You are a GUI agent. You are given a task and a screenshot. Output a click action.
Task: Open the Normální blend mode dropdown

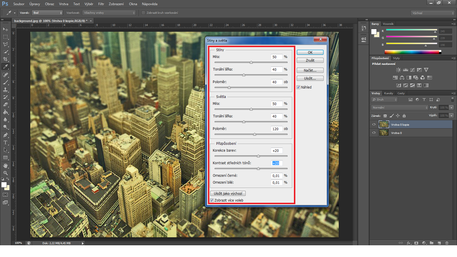[400, 108]
